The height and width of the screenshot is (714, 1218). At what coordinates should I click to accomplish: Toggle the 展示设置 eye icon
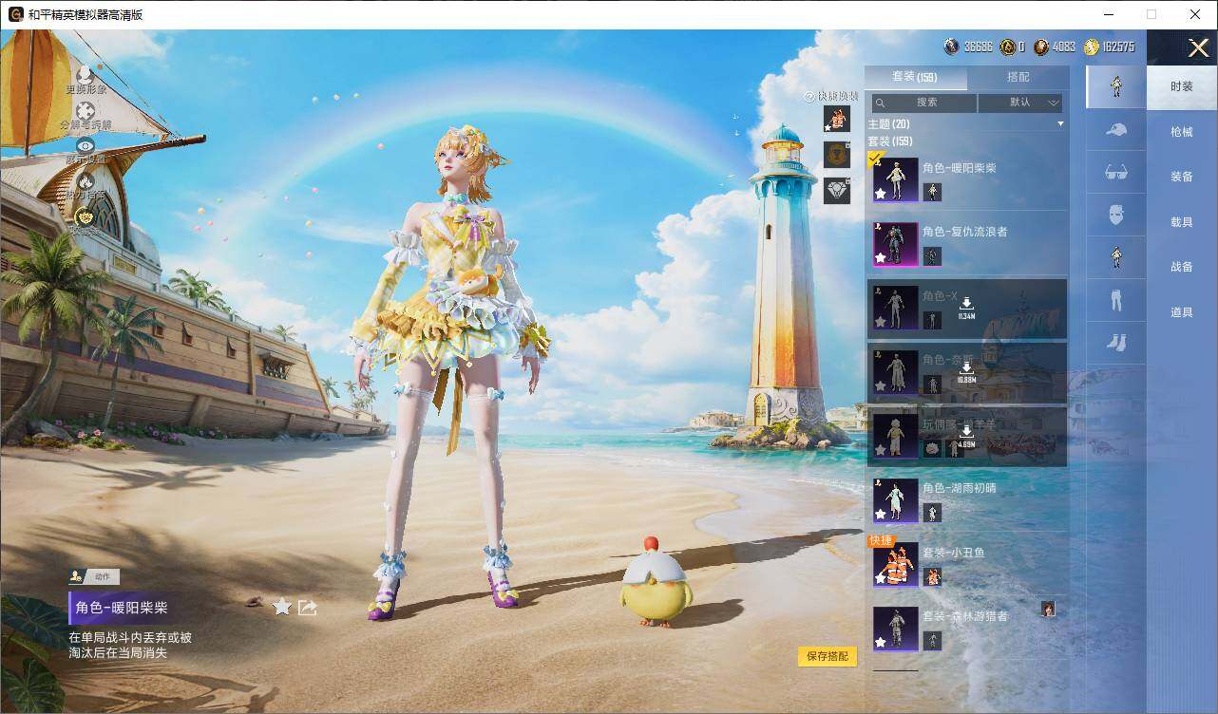86,145
